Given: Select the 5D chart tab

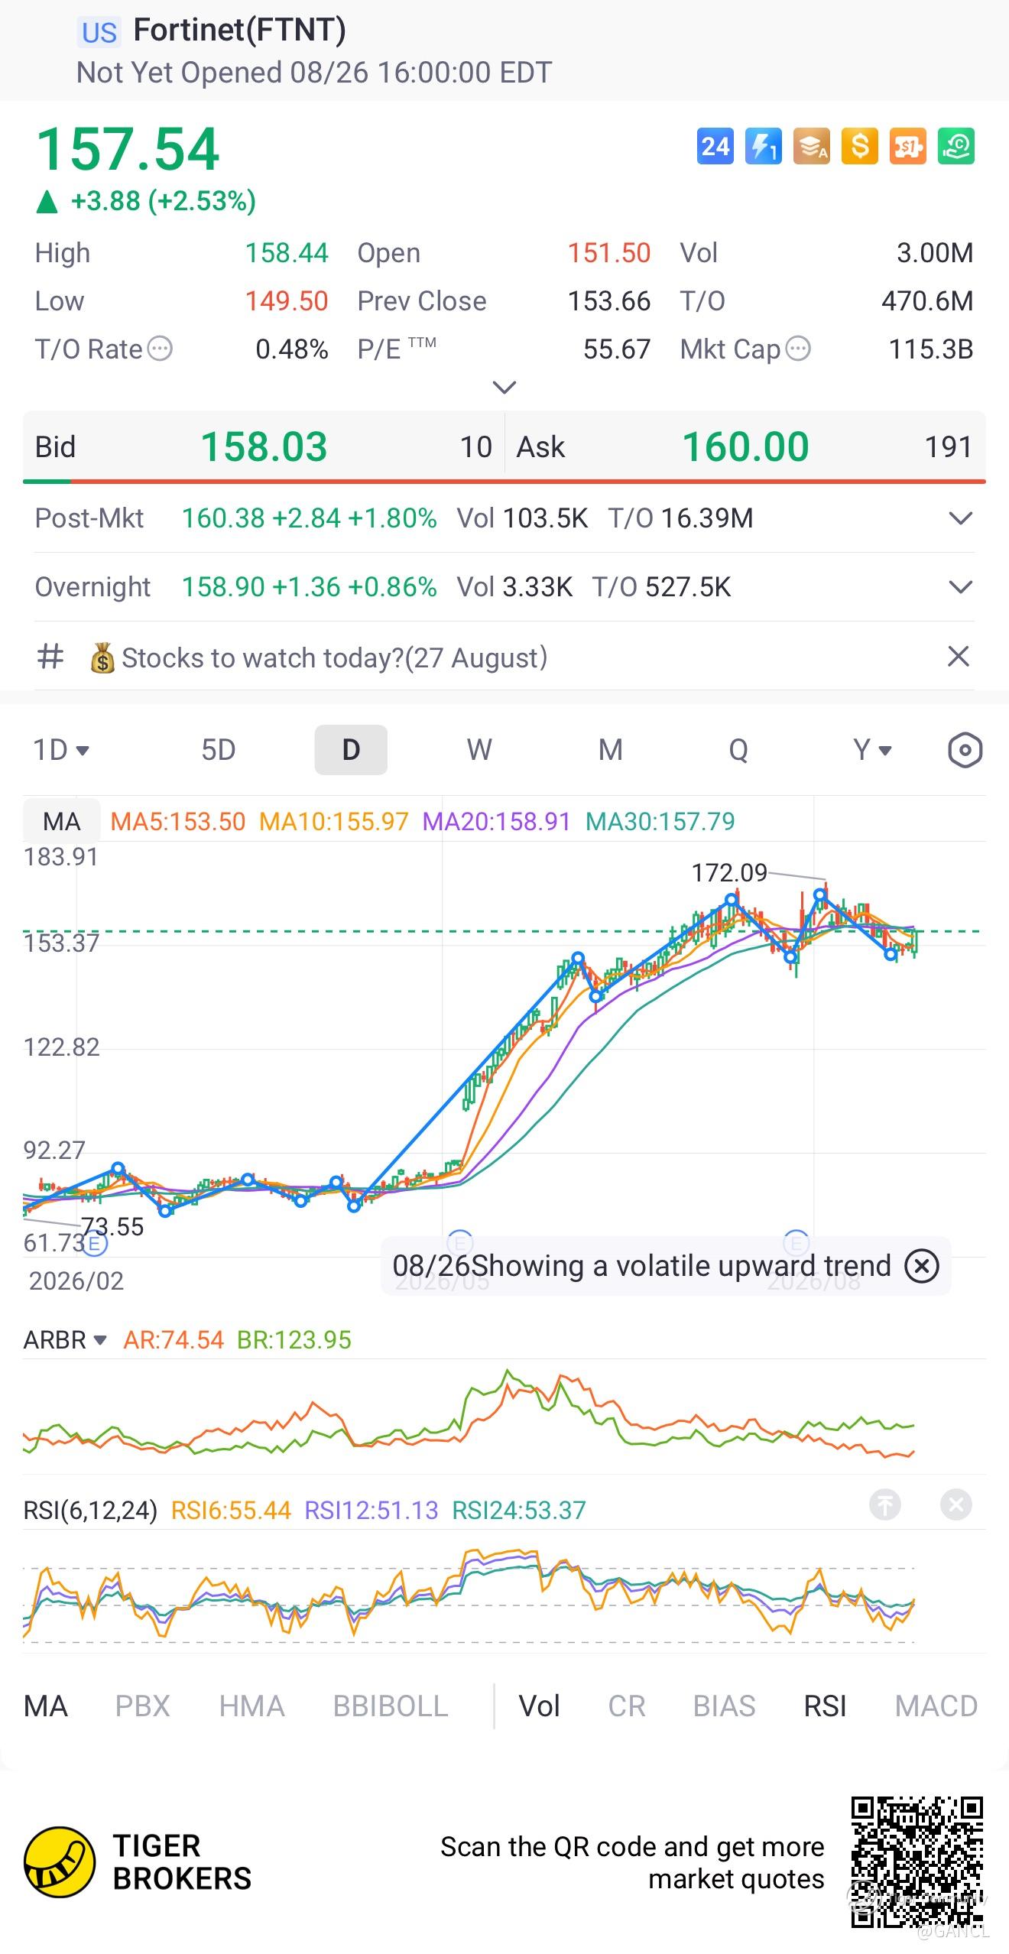Looking at the screenshot, I should 219,750.
